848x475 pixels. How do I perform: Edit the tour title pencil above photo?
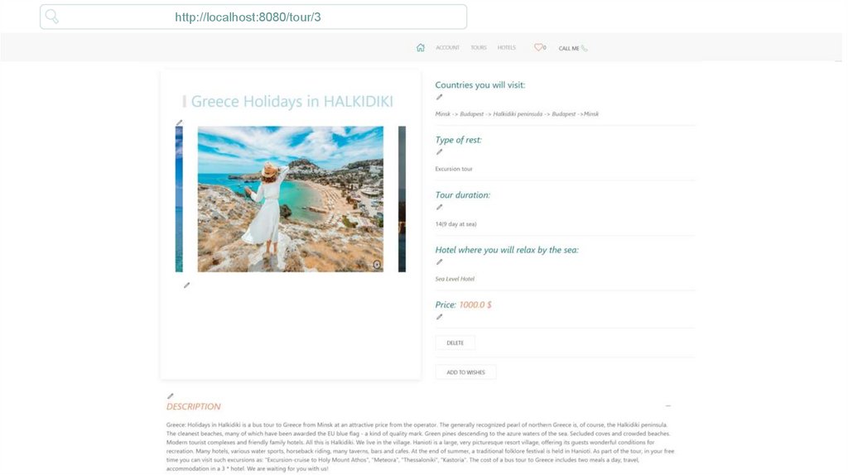click(x=179, y=122)
